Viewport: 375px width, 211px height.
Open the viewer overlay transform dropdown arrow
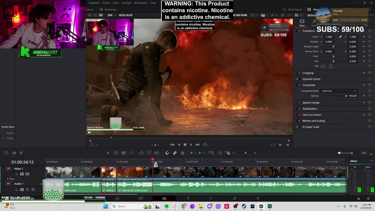pyautogui.click(x=97, y=145)
